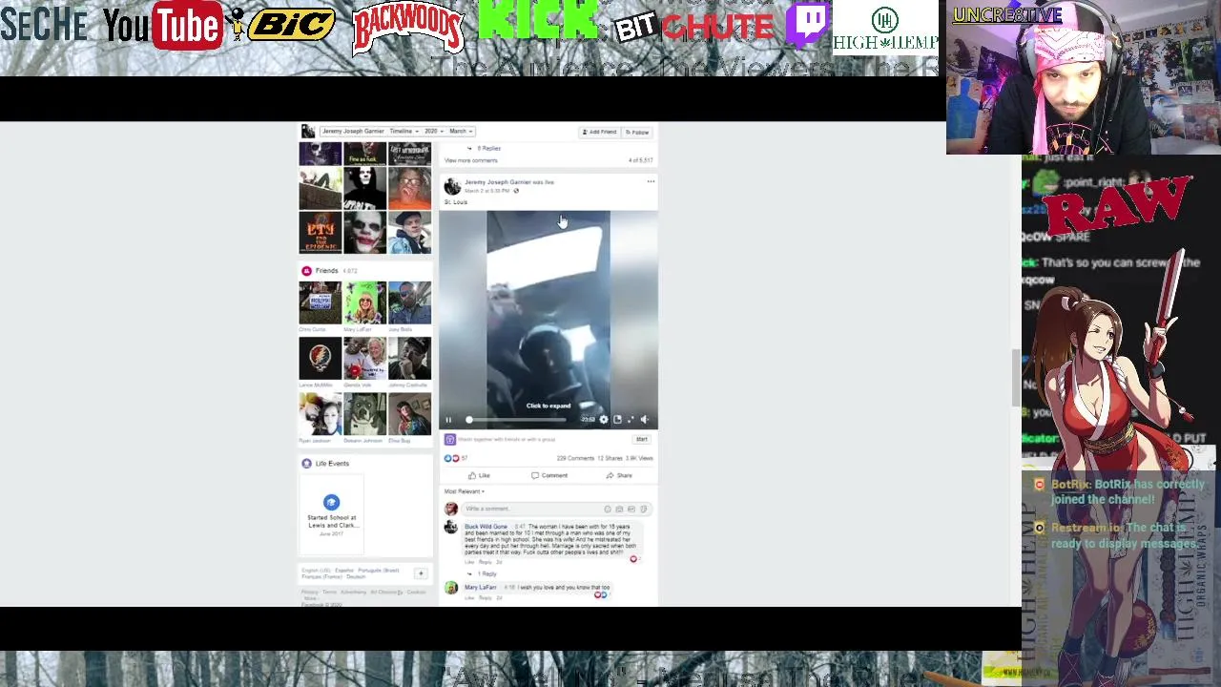This screenshot has height=687, width=1221.
Task: Click the purple watch party icon
Action: 450,440
